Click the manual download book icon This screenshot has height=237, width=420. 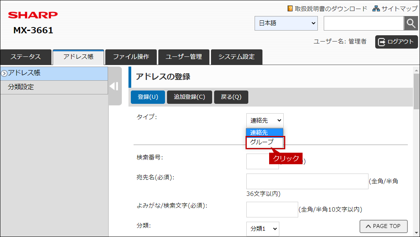click(290, 9)
